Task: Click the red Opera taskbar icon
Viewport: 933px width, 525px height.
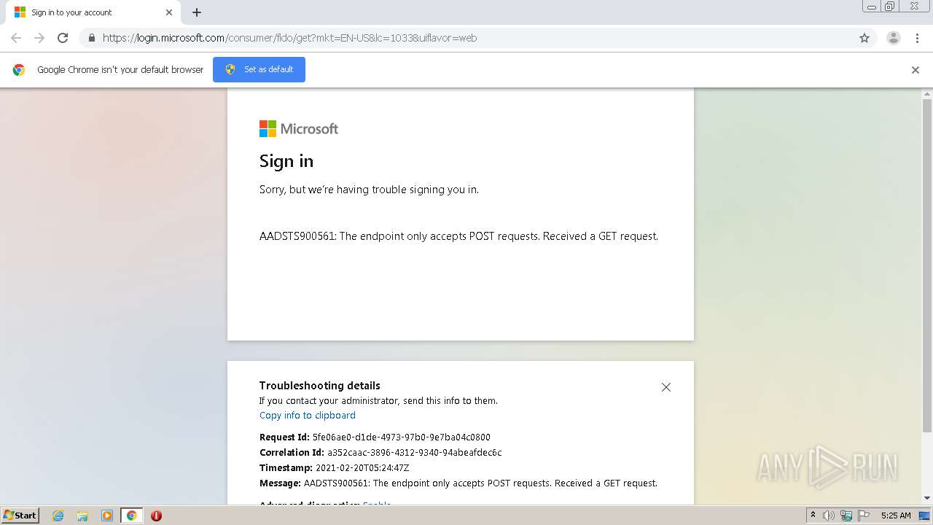Action: tap(156, 516)
